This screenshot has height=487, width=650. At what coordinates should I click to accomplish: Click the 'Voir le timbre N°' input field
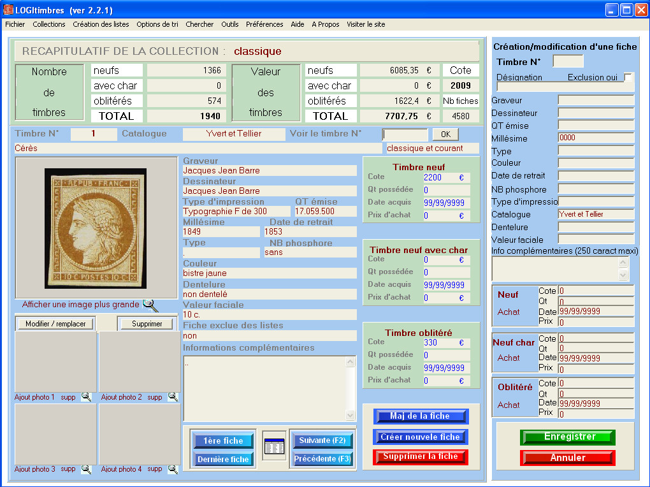[x=405, y=134]
